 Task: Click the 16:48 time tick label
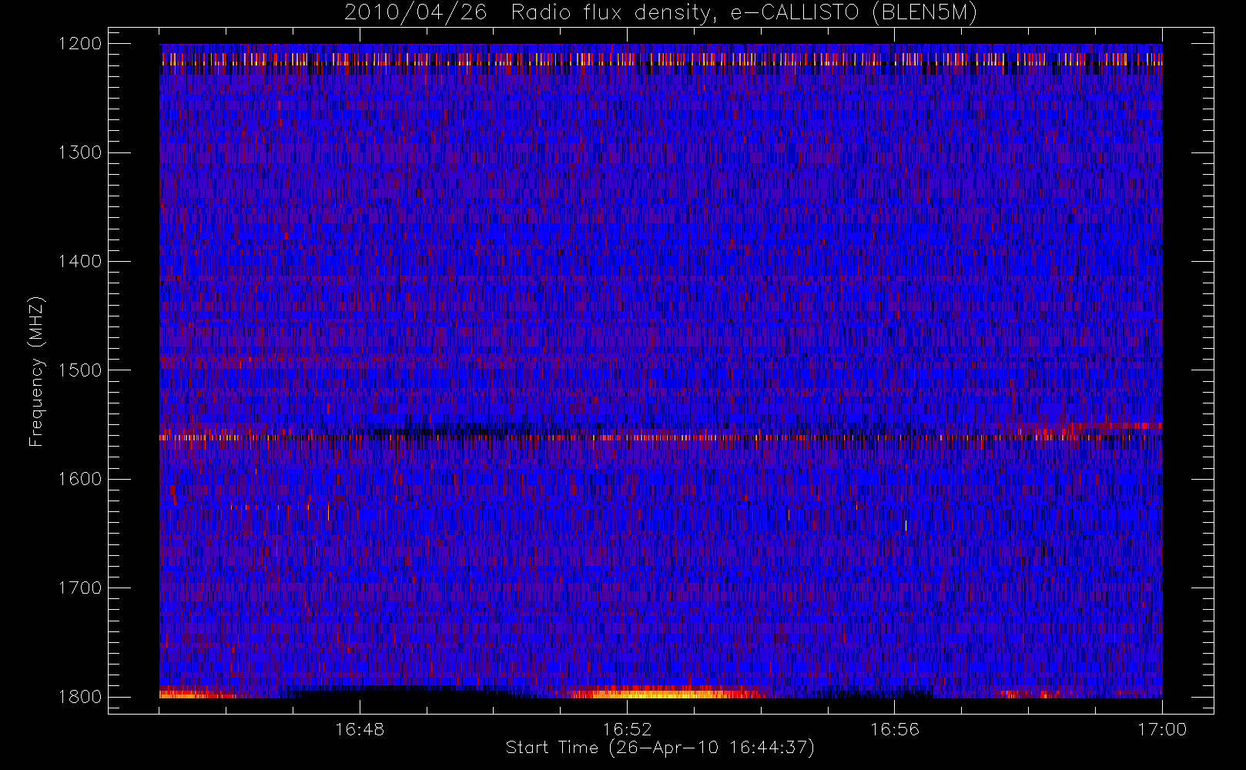pos(360,729)
